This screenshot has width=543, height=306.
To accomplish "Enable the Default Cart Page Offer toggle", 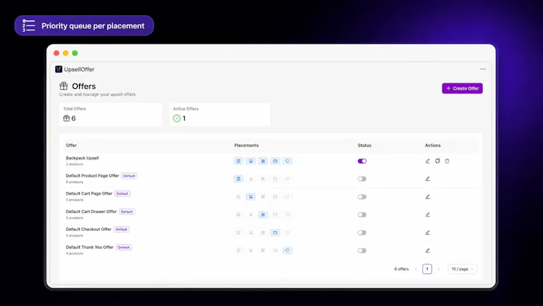I will click(x=362, y=197).
